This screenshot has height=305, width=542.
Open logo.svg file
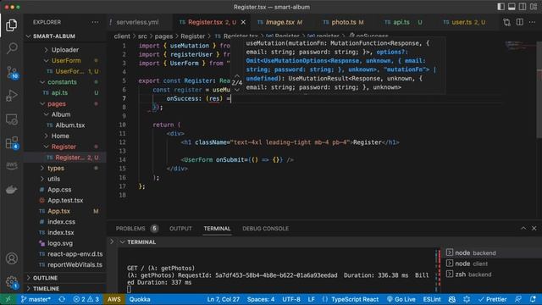(x=60, y=243)
